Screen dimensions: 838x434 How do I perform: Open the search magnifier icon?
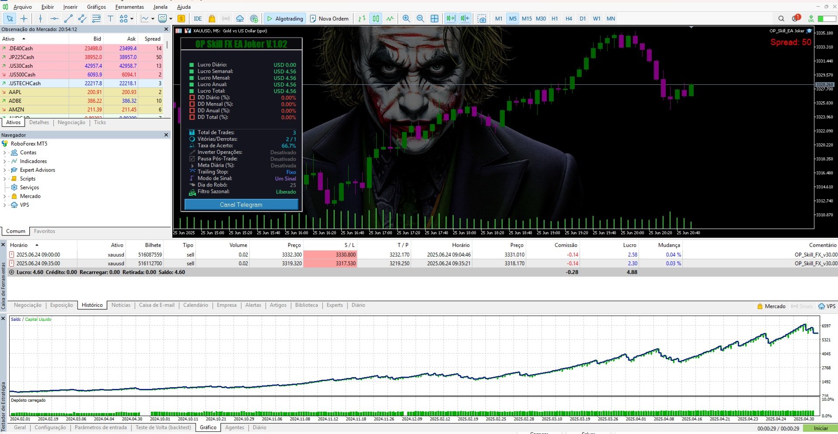[781, 18]
